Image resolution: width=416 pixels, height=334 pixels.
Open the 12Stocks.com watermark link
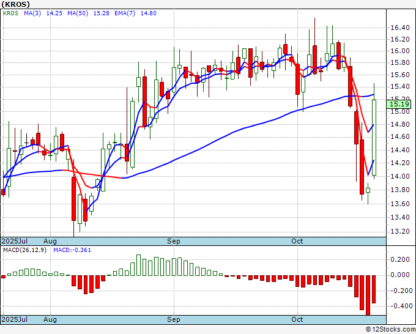point(390,330)
